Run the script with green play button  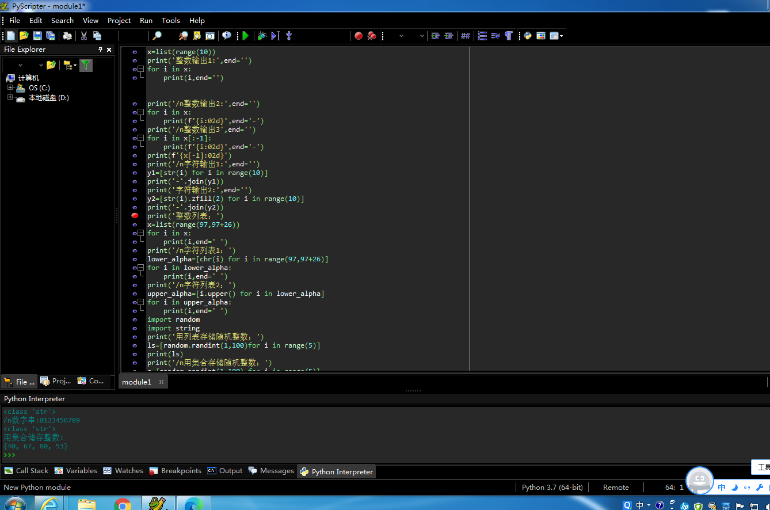click(x=246, y=36)
